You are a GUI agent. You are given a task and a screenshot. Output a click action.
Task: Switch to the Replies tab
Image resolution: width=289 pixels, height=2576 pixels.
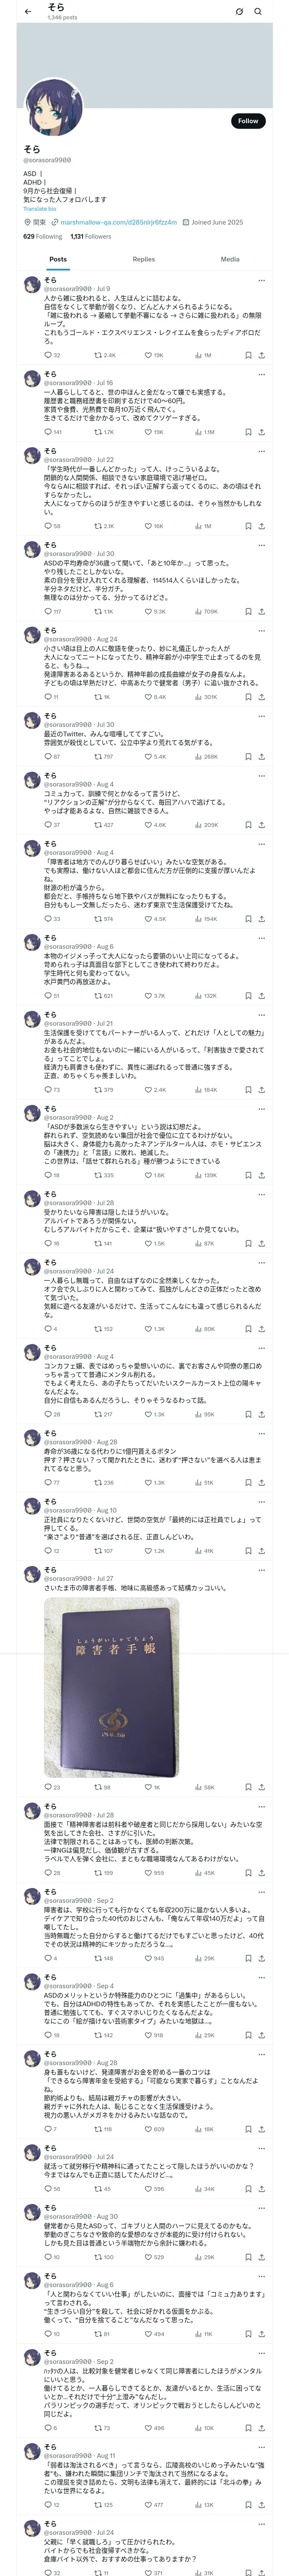(143, 259)
